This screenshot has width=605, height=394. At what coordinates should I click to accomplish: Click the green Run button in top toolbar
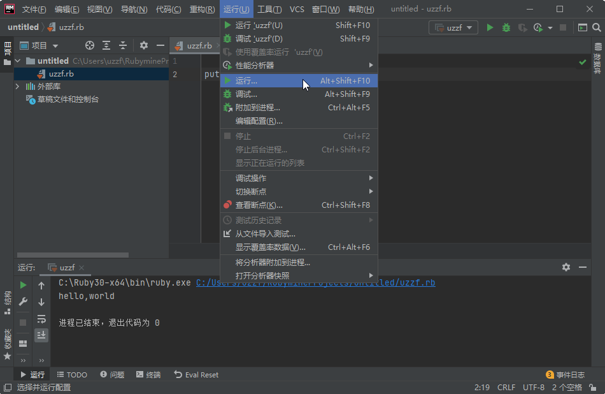tap(490, 27)
